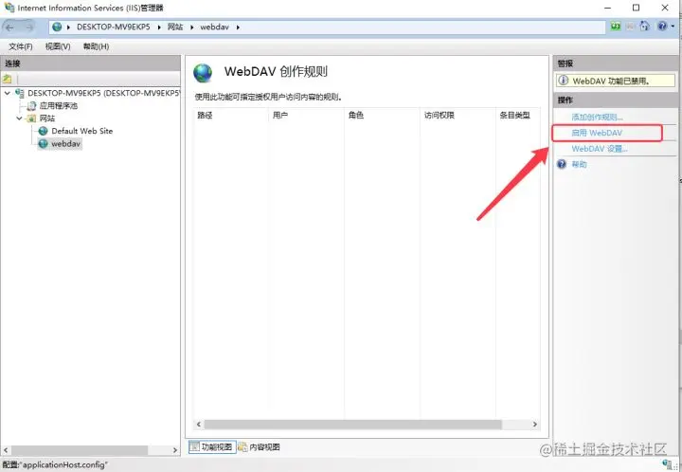This screenshot has height=472, width=682.
Task: Click the info icon in 警报 message
Action: click(564, 81)
